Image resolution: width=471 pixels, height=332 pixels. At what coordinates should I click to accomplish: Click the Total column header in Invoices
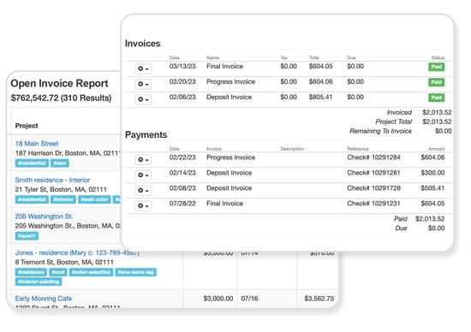click(314, 57)
